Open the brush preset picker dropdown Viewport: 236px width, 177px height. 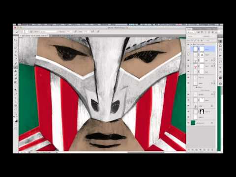[x=25, y=31]
